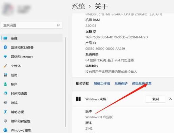The height and width of the screenshot is (133, 174).
Task: Click the 产品 ID label
Action: coord(91,43)
